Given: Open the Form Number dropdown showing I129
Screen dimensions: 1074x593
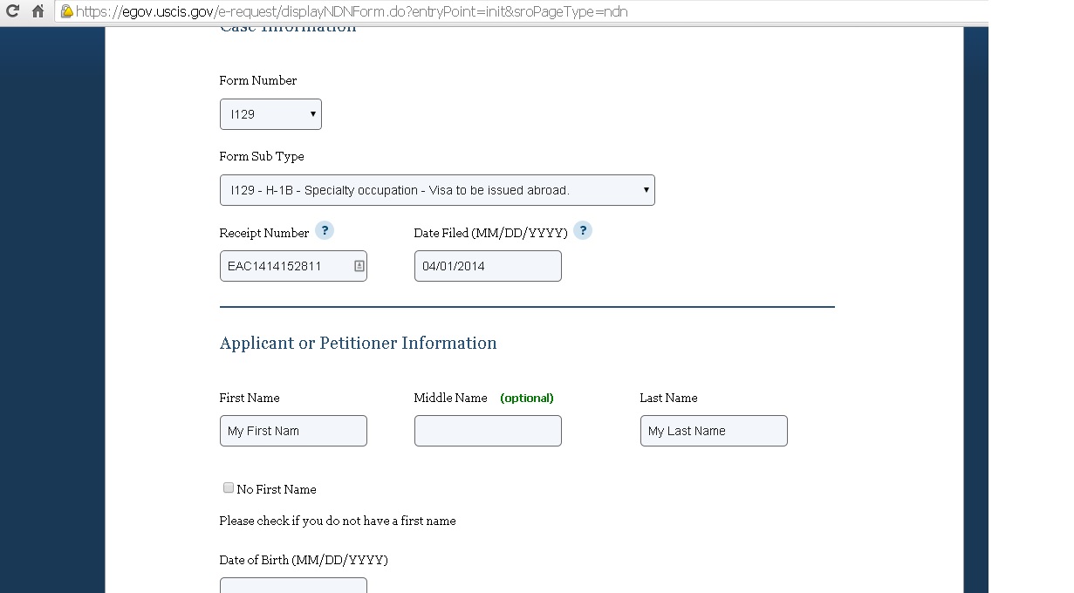Looking at the screenshot, I should pos(270,114).
